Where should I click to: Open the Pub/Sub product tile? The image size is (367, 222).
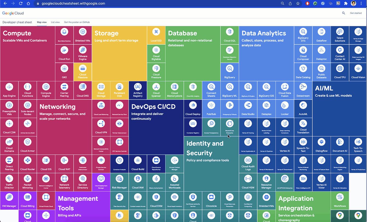pos(211,109)
